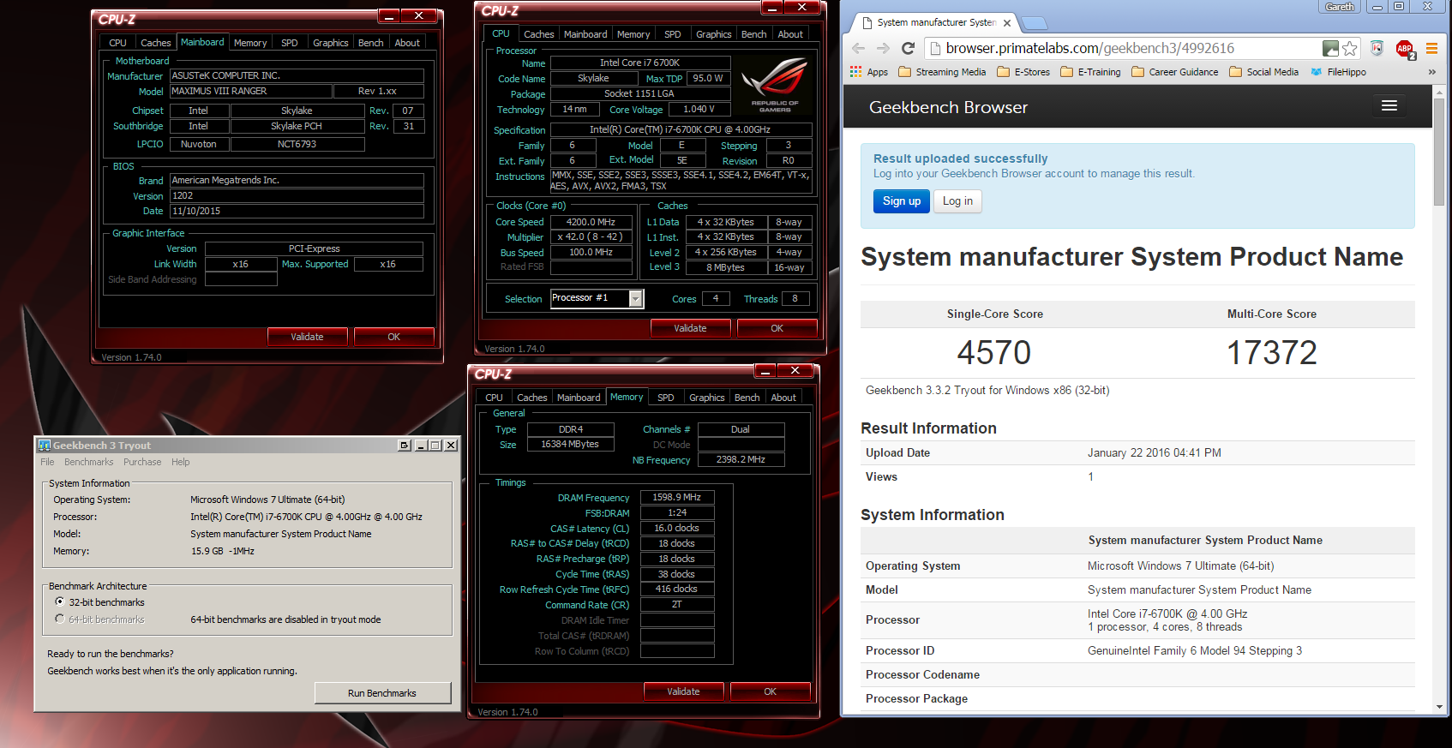Open the File menu in Geekbench 3
The width and height of the screenshot is (1452, 748).
pyautogui.click(x=47, y=462)
